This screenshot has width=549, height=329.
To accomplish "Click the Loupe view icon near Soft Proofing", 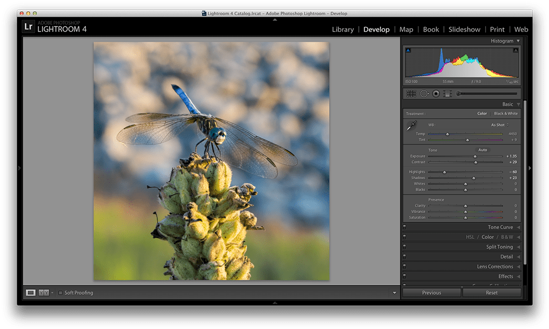I will pyautogui.click(x=32, y=293).
